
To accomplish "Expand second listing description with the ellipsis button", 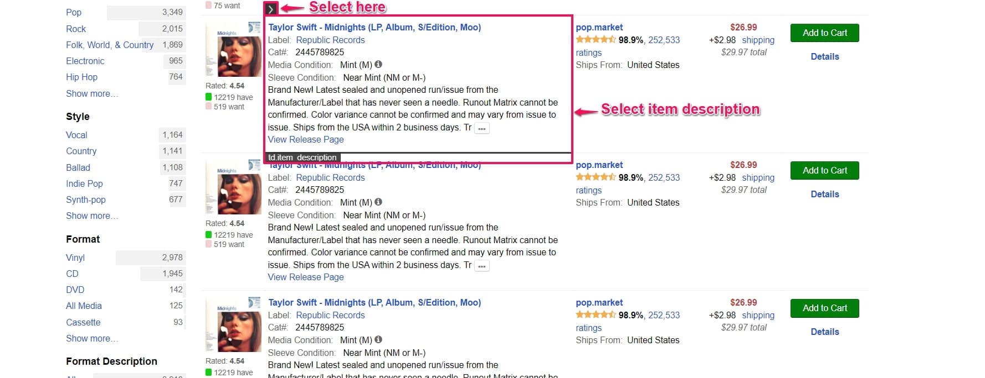I will (x=482, y=266).
